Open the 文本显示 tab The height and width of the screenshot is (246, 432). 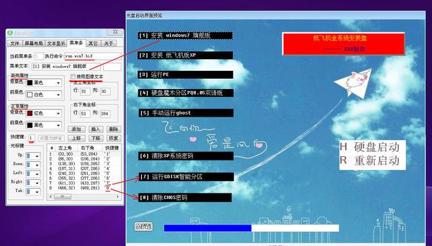click(56, 44)
